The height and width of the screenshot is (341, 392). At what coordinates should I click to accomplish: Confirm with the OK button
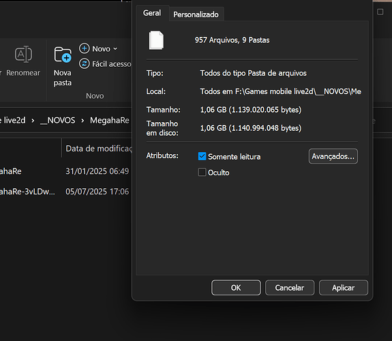tap(236, 288)
